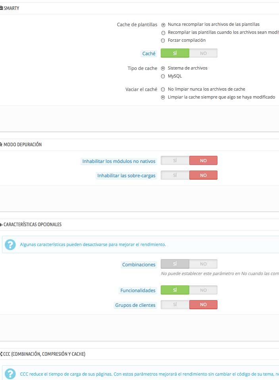Screen dimensions: 279x380
Task: Set 'Inhabilitar los módulos no nativos' to SÍ
Action: click(x=175, y=161)
